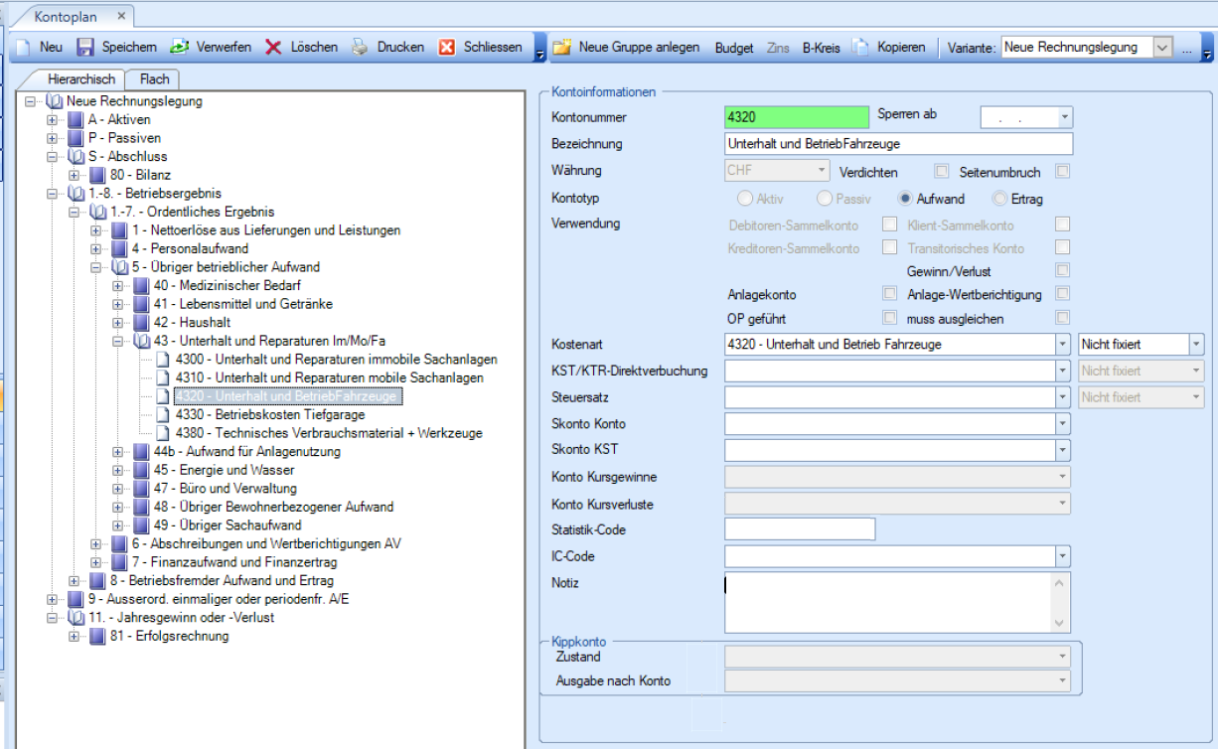Click the Kopieren copy icon
Image resolution: width=1218 pixels, height=749 pixels.
(x=860, y=47)
